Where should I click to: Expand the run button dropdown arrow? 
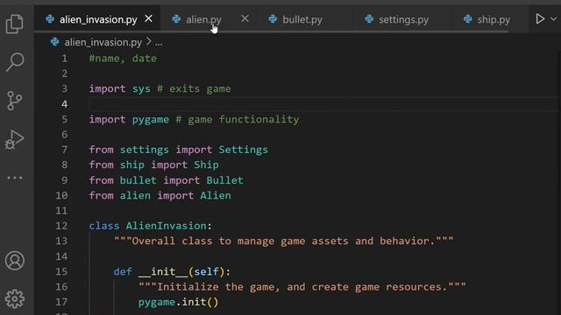[x=553, y=18]
